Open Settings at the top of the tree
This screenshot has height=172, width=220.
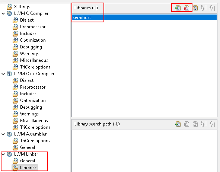click(x=22, y=7)
